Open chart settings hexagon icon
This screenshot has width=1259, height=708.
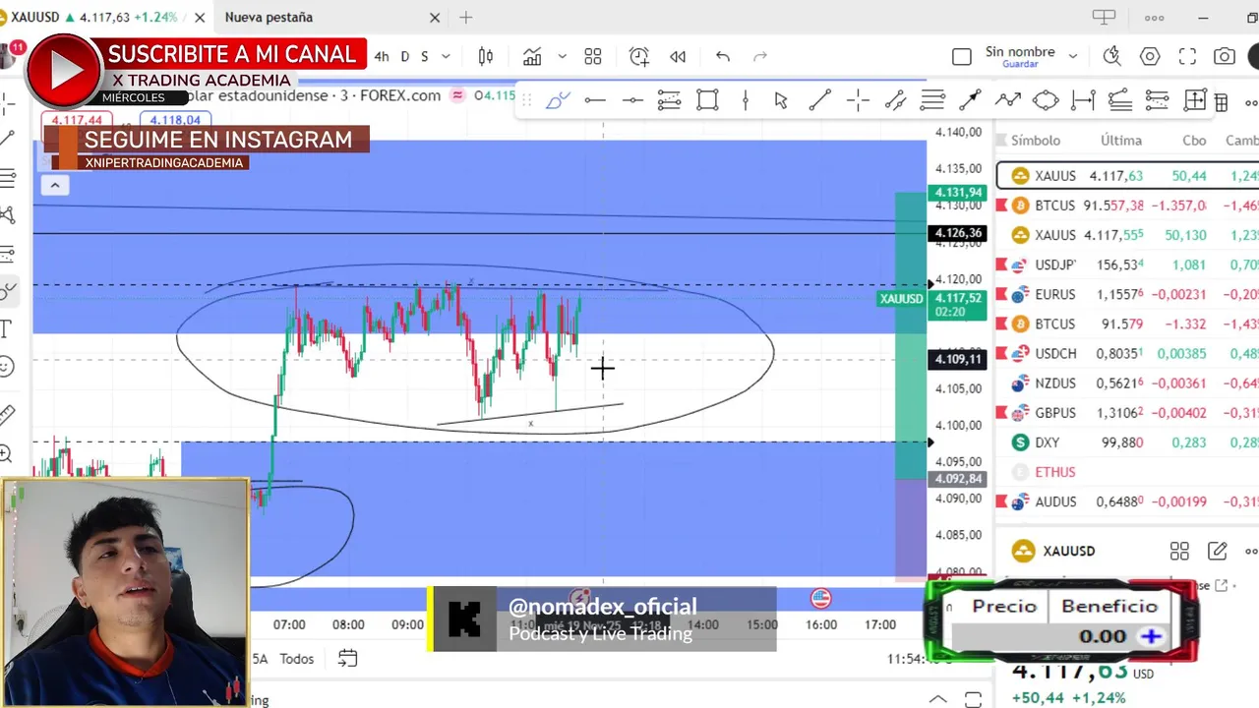point(1150,57)
